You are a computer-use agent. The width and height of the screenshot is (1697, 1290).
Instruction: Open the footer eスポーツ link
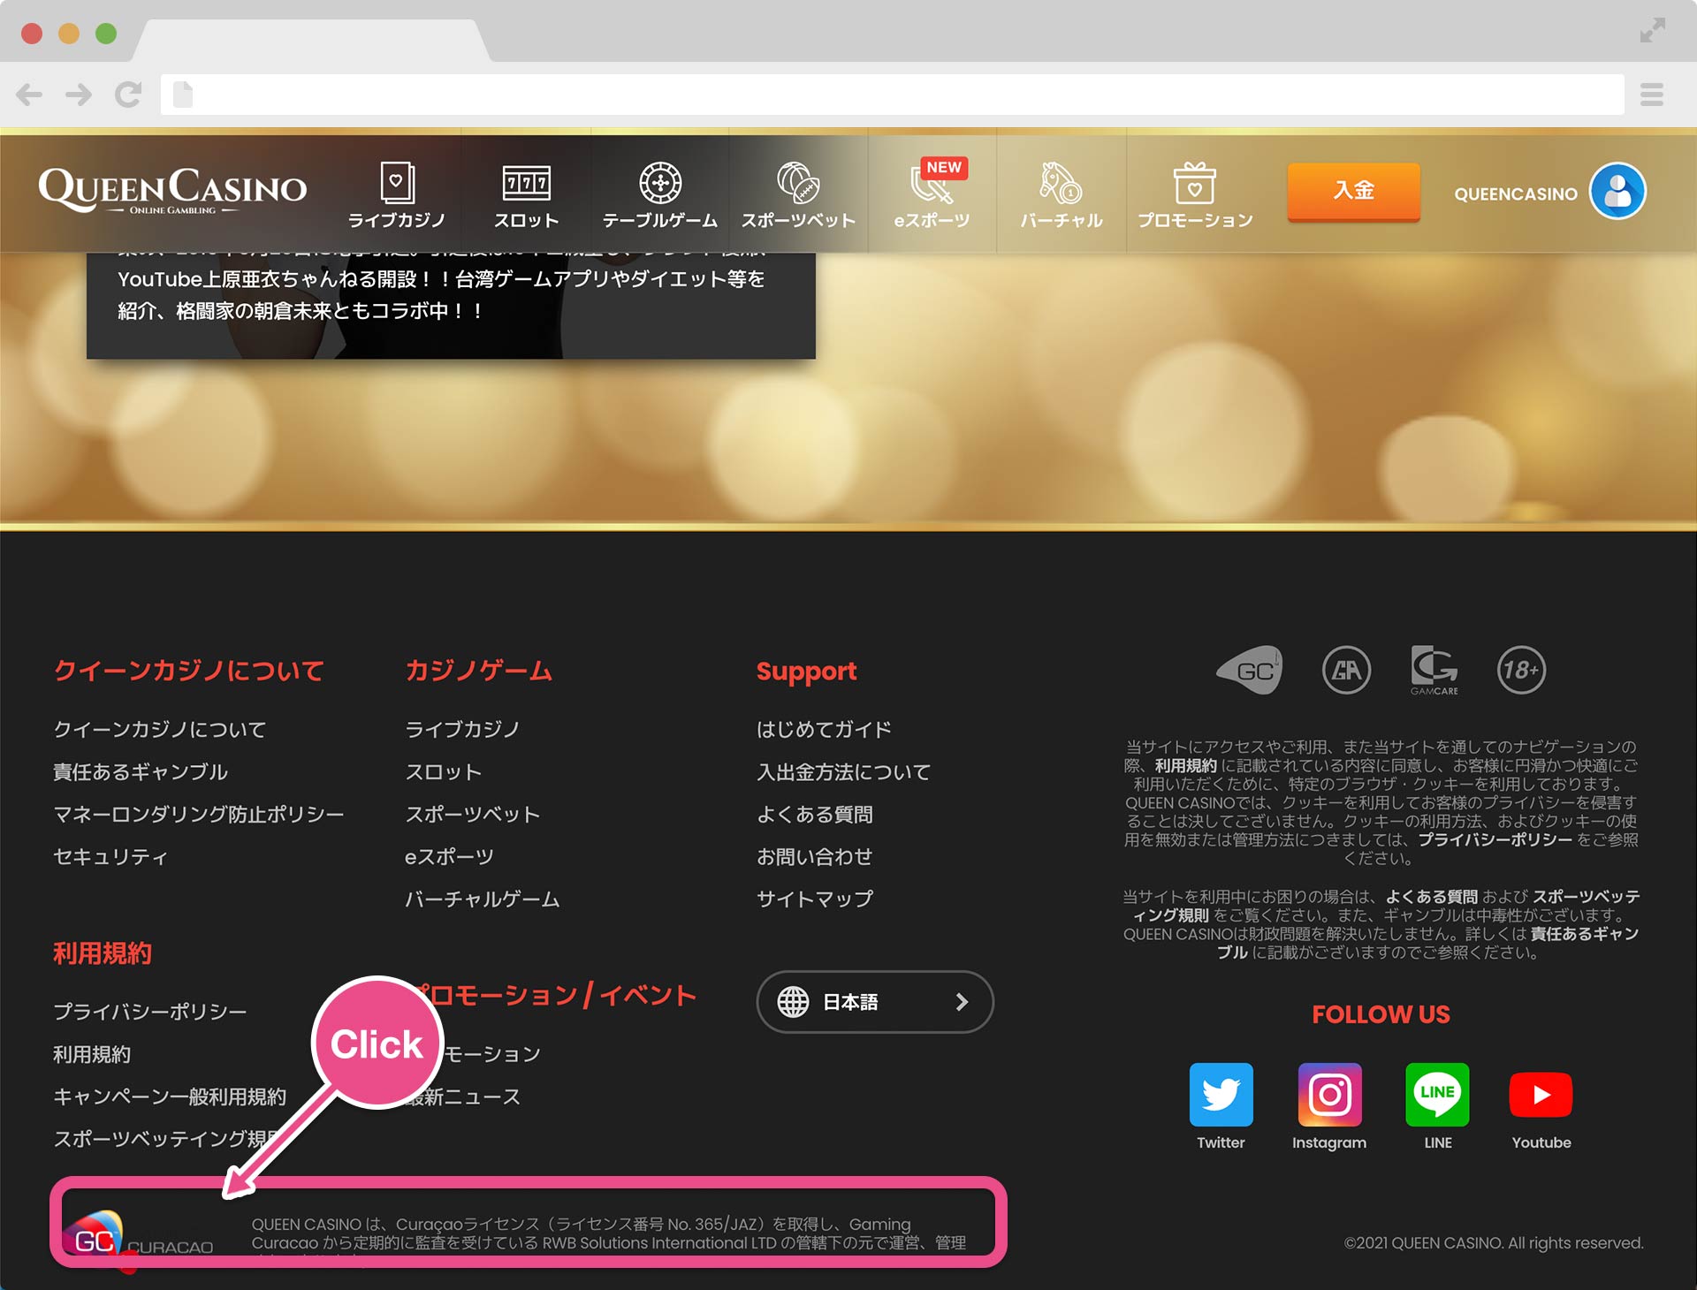pos(449,856)
